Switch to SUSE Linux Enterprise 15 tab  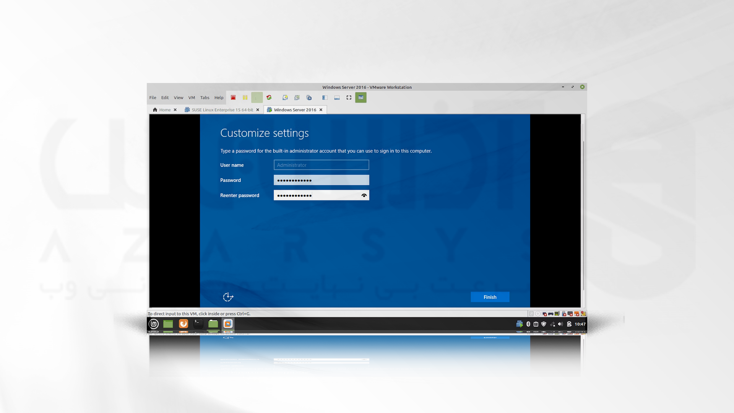(x=222, y=110)
